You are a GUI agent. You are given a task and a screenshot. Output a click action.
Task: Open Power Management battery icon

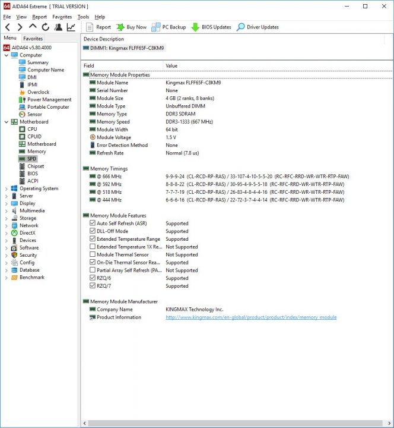pyautogui.click(x=22, y=100)
